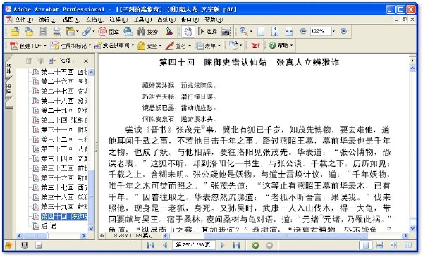Enable Single Page layout view
The height and width of the screenshot is (257, 423).
click(366, 245)
